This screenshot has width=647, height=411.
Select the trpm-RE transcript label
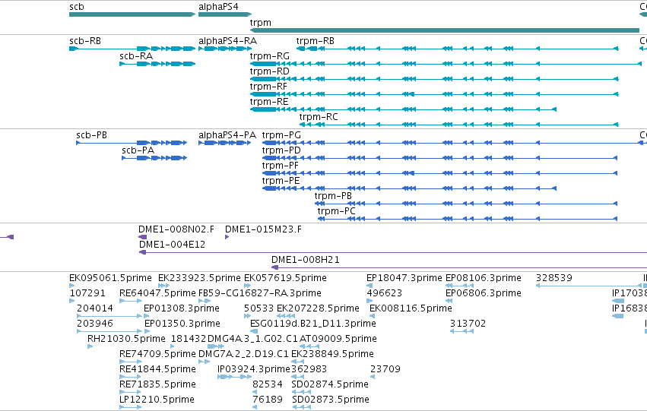[x=269, y=102]
